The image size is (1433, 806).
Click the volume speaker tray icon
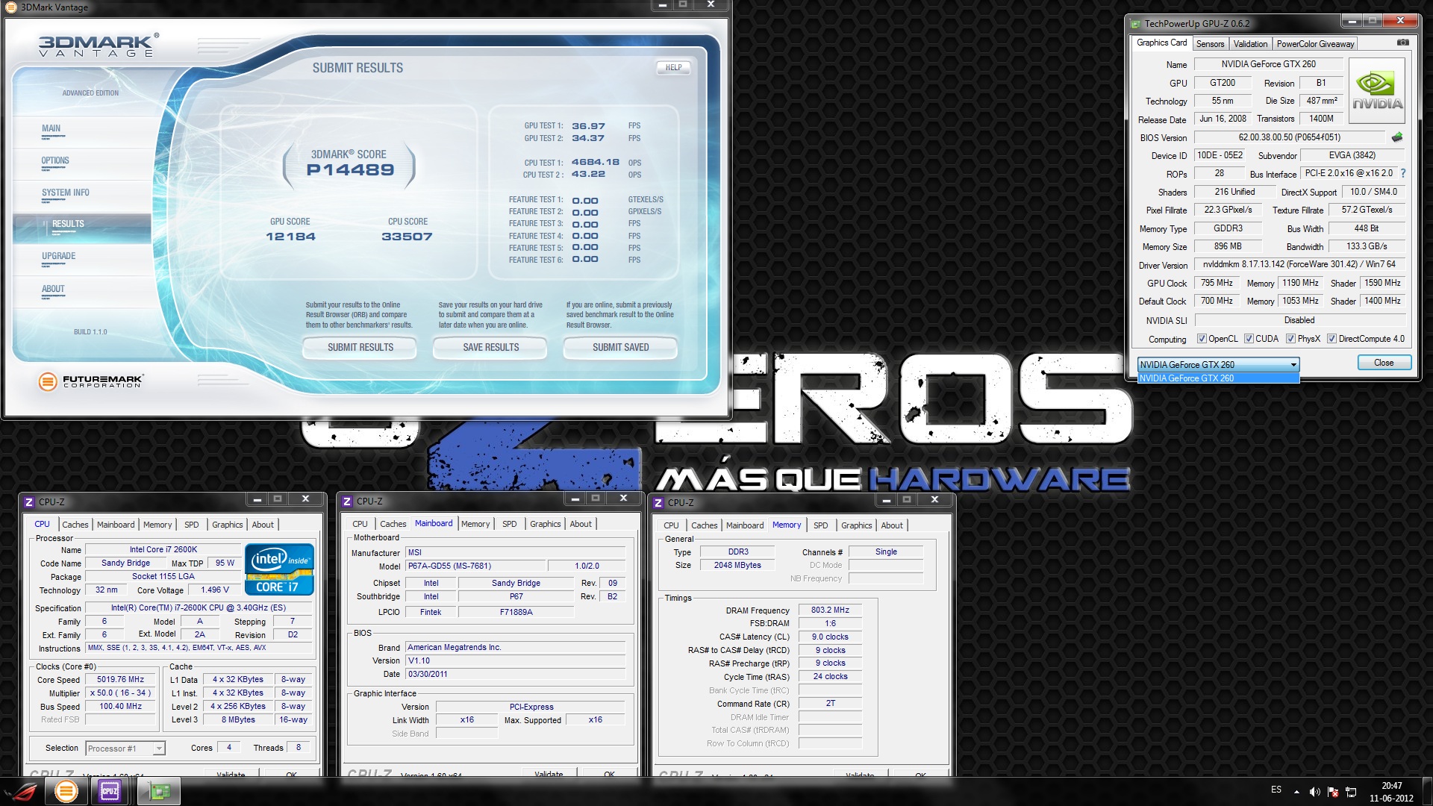click(1315, 792)
